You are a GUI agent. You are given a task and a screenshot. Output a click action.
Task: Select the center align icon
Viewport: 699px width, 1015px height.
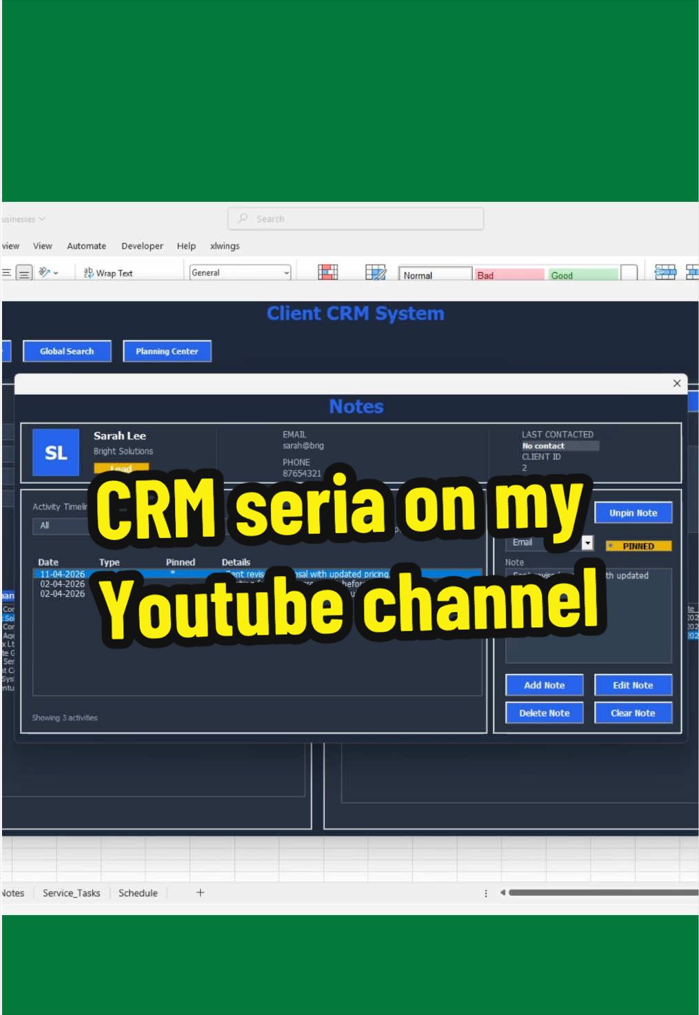[24, 273]
